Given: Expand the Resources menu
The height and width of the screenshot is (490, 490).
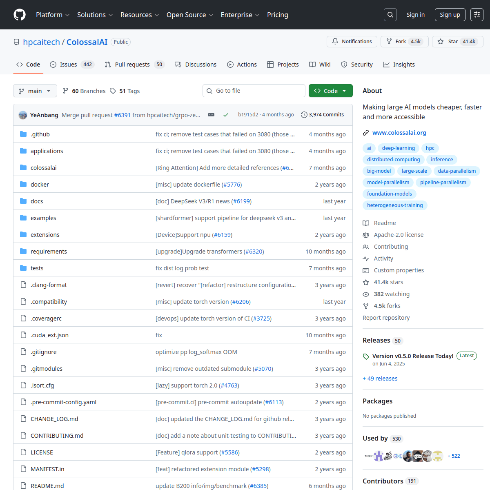Looking at the screenshot, I should (140, 15).
